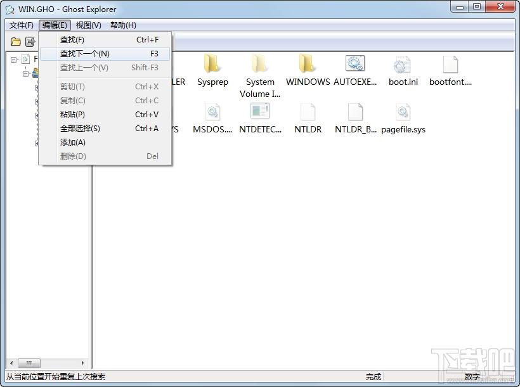Select the NTLDR_B... file icon

[355, 111]
